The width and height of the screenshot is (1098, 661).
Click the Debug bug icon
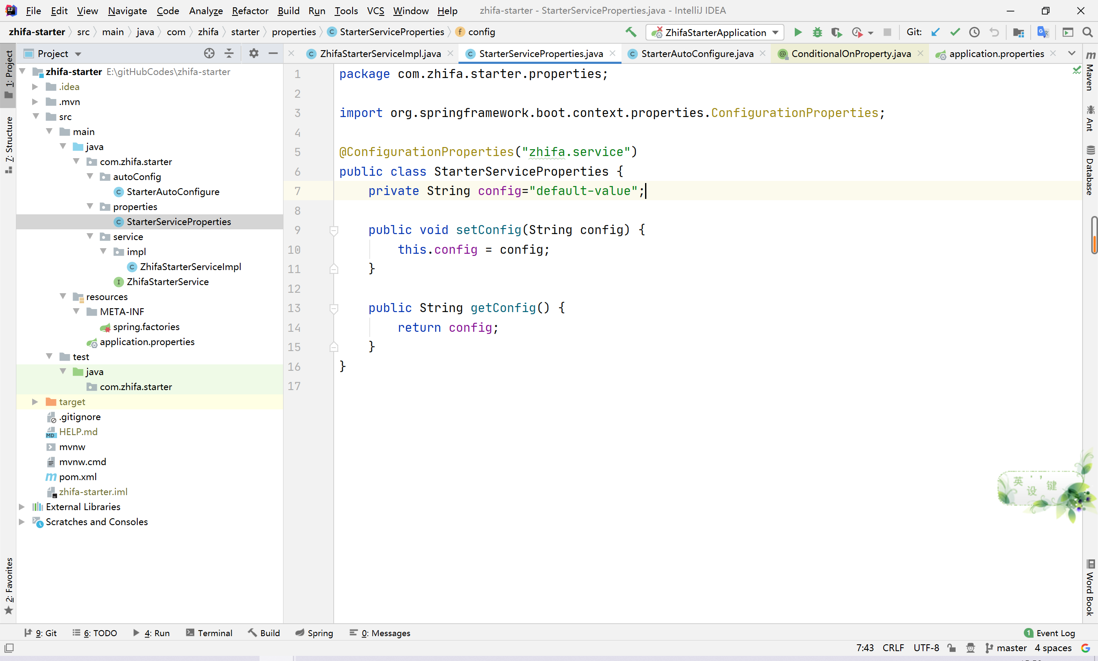[817, 32]
